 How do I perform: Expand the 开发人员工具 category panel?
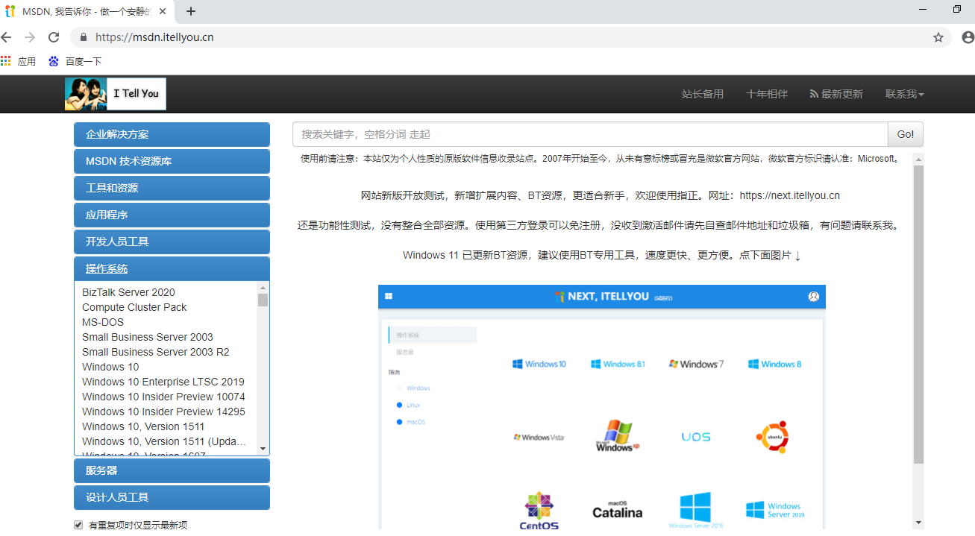(x=172, y=242)
